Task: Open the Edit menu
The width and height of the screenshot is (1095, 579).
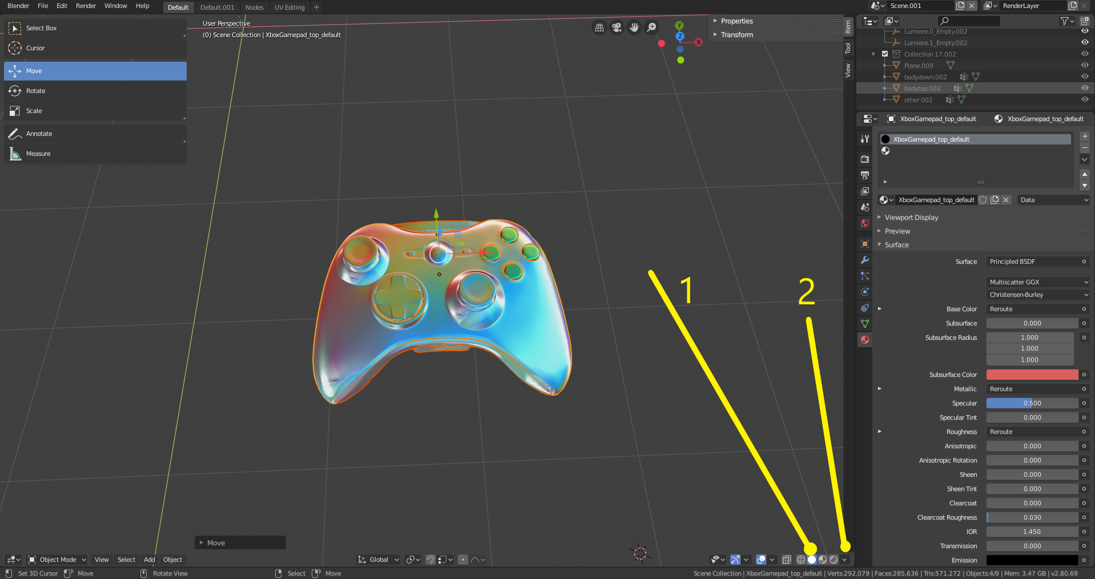Action: tap(62, 6)
